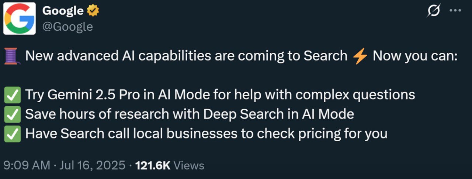This screenshot has height=179, width=472.
Task: Click the Google profile avatar logo
Action: point(19,18)
